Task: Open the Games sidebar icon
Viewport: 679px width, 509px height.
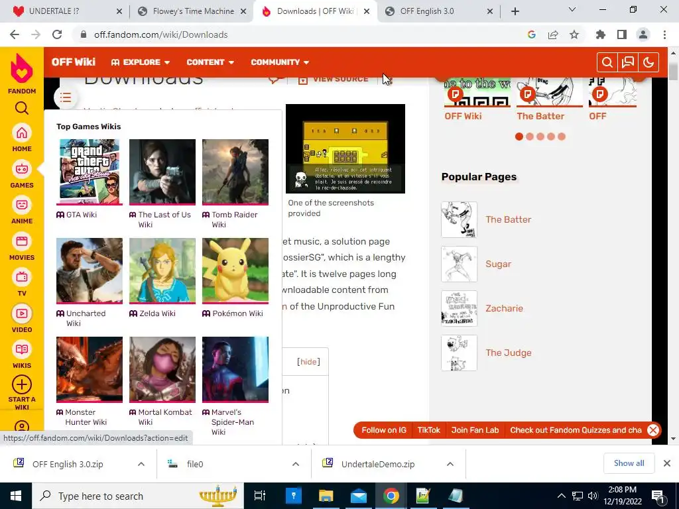Action: [x=22, y=169]
